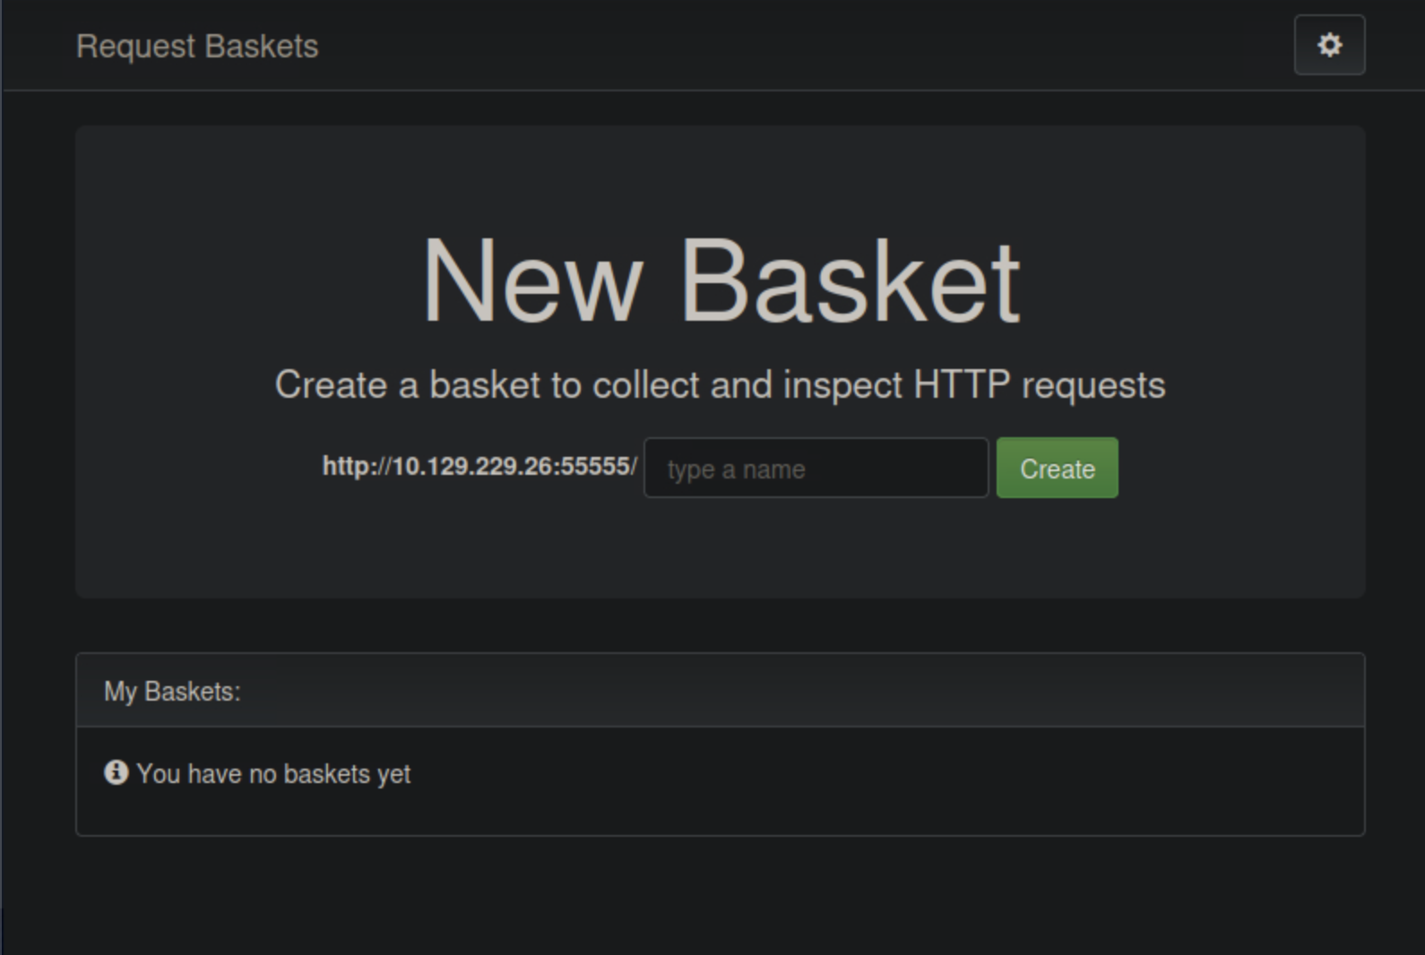Viewport: 1425px width, 955px height.
Task: Focus the 'type a name' basket field
Action: [816, 469]
